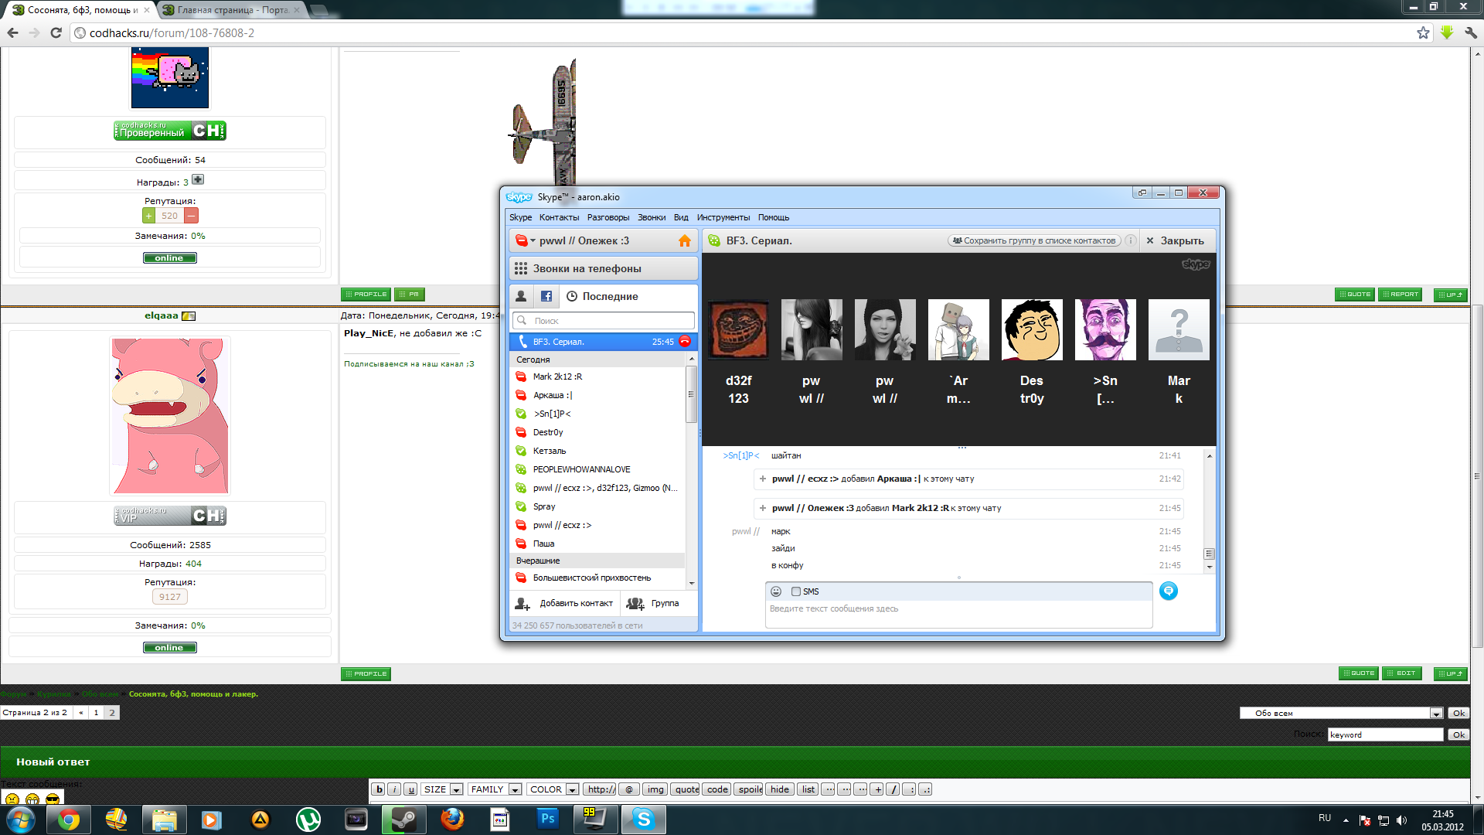This screenshot has width=1484, height=835.
Task: Reload the page in Chrome
Action: tap(56, 32)
